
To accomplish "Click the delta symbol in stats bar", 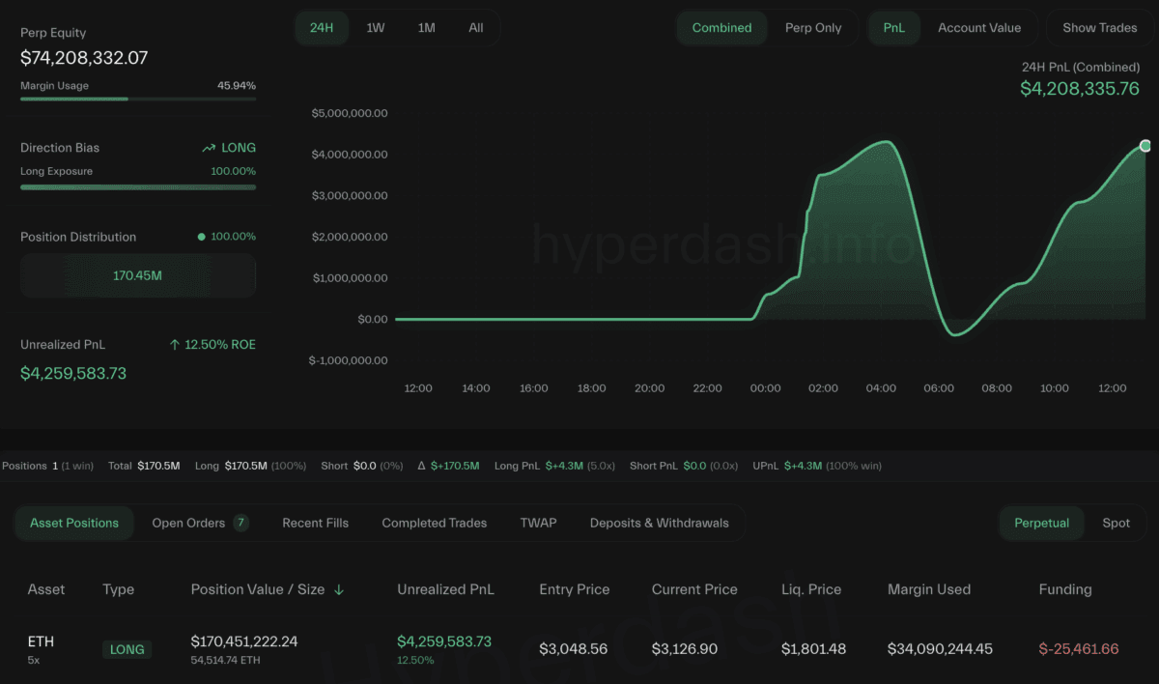I will (421, 466).
